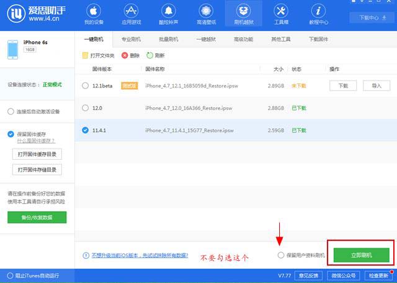The height and width of the screenshot is (283, 397).
Task: Click the green 刷新 refresh toolbar item
Action: pyautogui.click(x=156, y=55)
